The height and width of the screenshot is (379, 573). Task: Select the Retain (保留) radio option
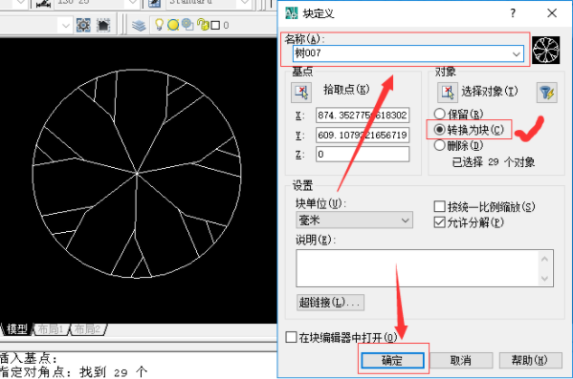[440, 114]
